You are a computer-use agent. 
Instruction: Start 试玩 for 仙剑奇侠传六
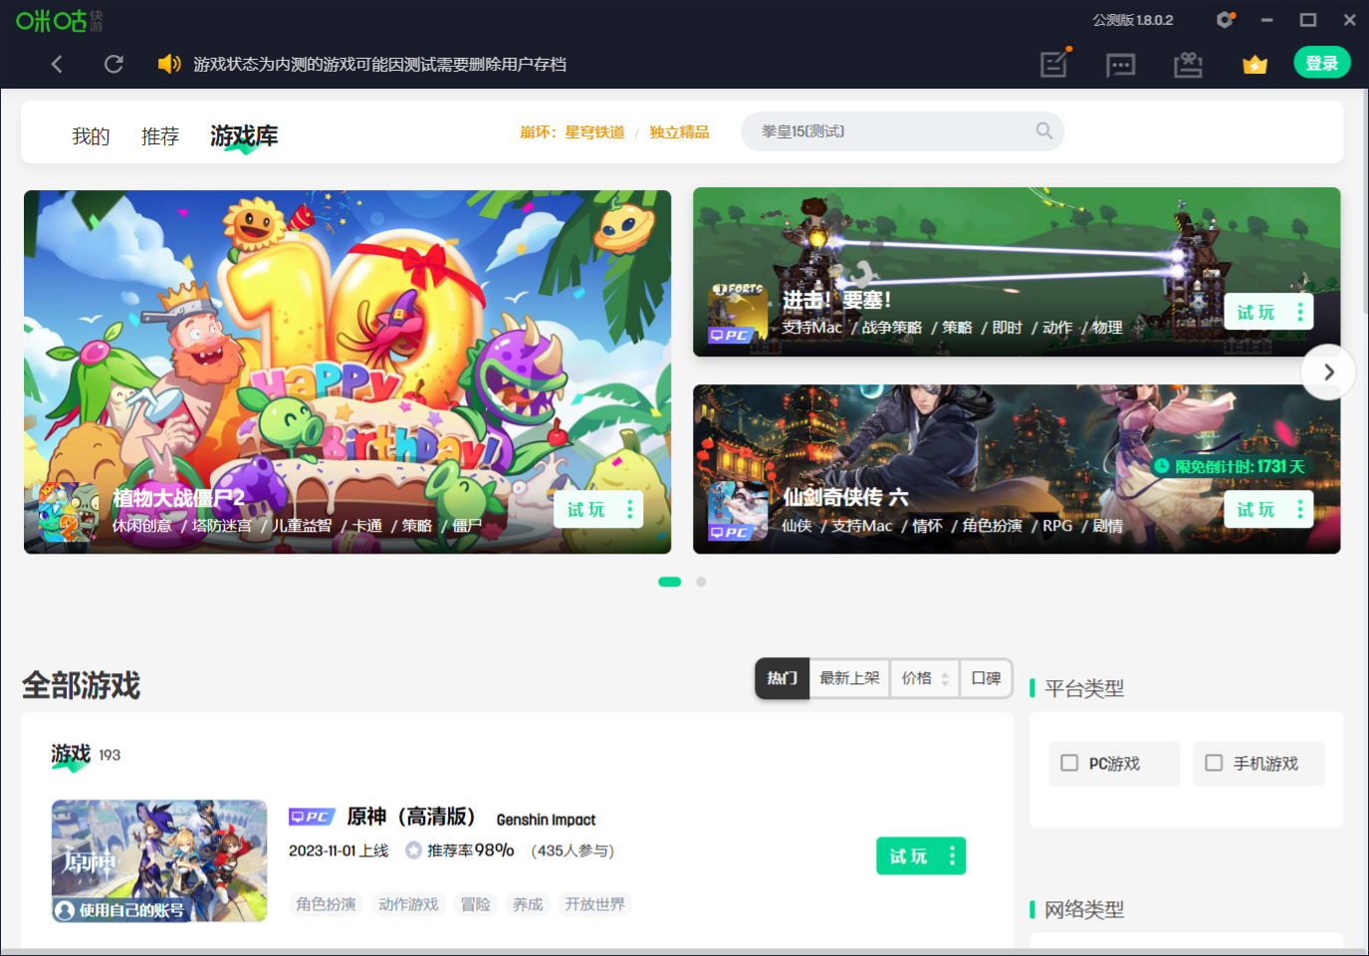point(1256,509)
